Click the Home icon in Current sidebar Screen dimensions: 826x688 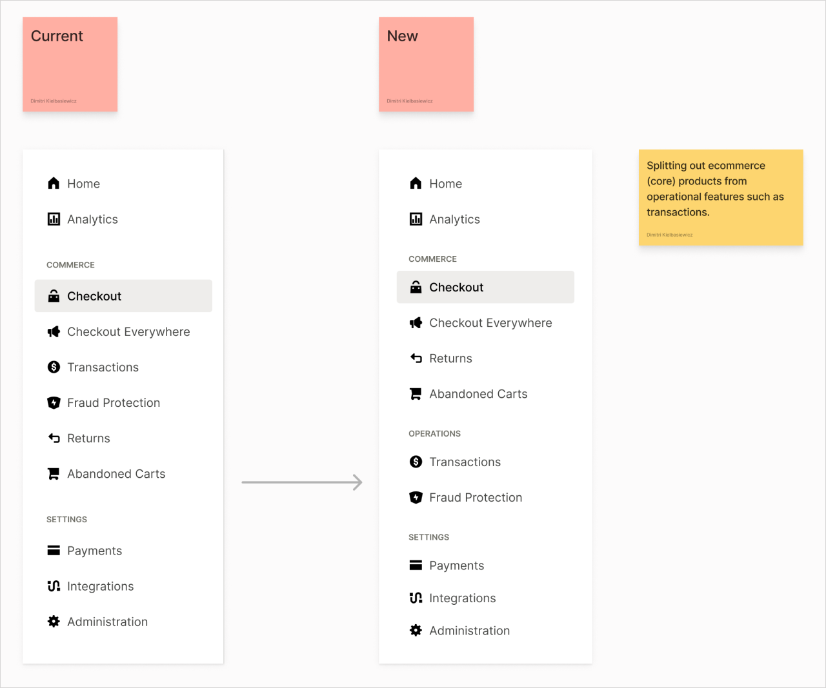(x=54, y=184)
